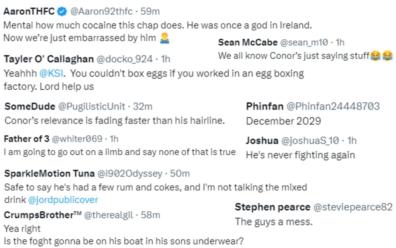Open AaronTHFC's profile name
This screenshot has height=248, width=396.
pos(29,11)
